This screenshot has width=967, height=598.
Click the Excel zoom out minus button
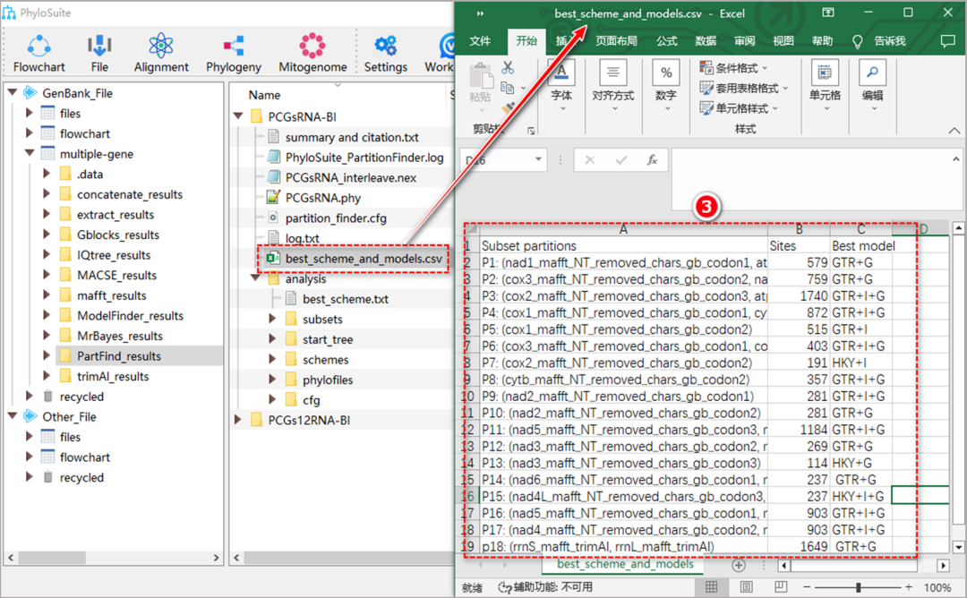click(x=806, y=587)
